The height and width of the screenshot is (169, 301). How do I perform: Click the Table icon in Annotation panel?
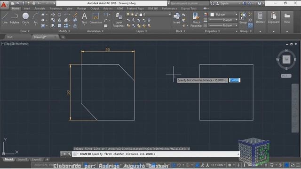106,26
